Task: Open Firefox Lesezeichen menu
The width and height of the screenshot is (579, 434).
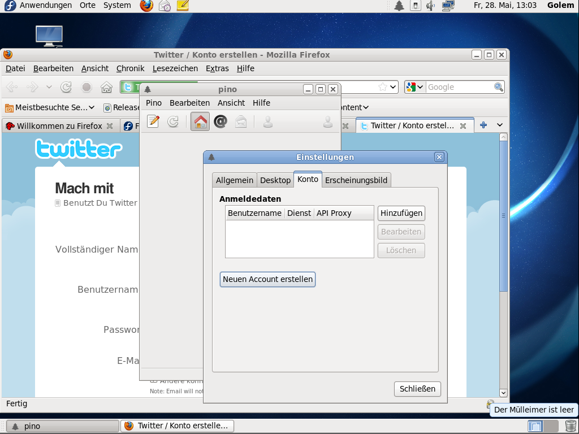Action: (175, 68)
